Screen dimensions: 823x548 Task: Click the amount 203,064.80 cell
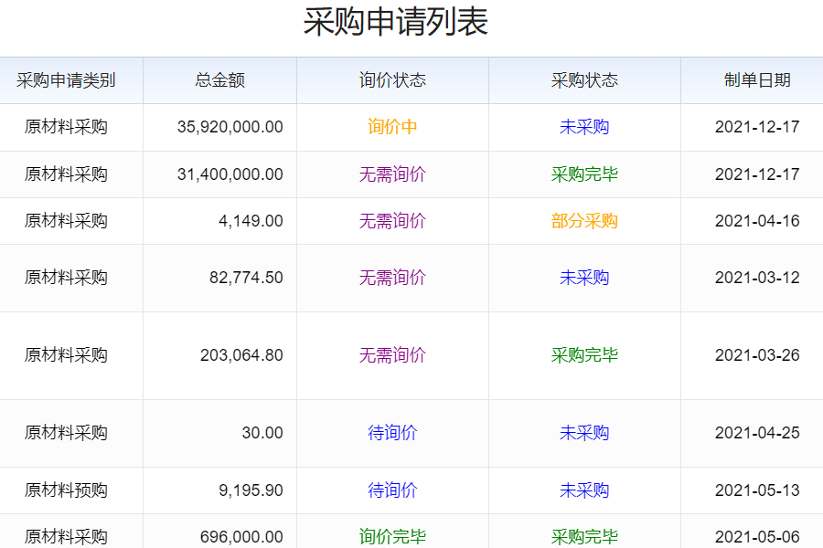(241, 355)
